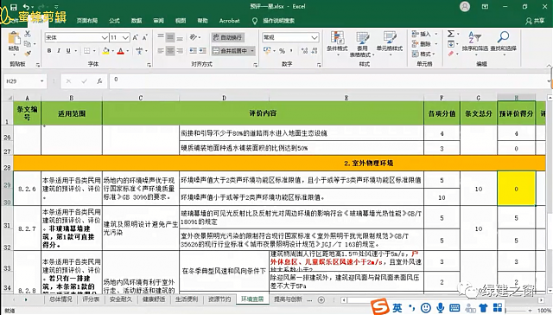Viewport: 553px width, 315px height.
Task: Click the Paste clipboard icon
Action: coord(14,38)
